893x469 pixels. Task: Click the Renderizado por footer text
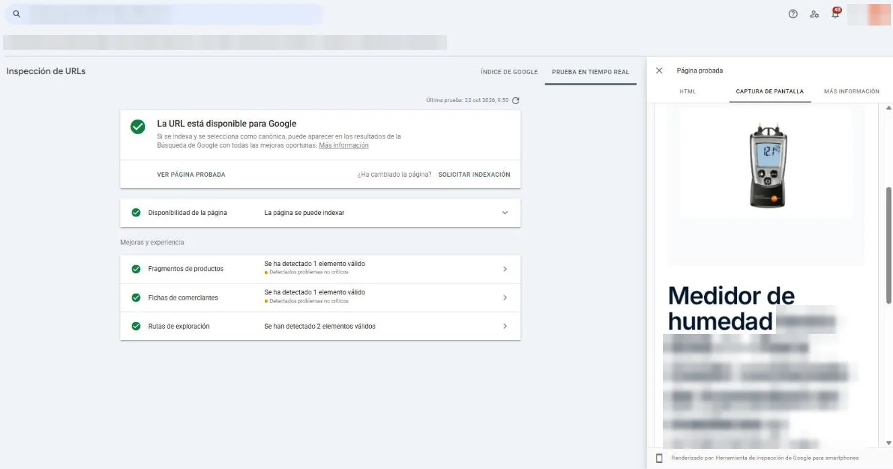tap(765, 458)
